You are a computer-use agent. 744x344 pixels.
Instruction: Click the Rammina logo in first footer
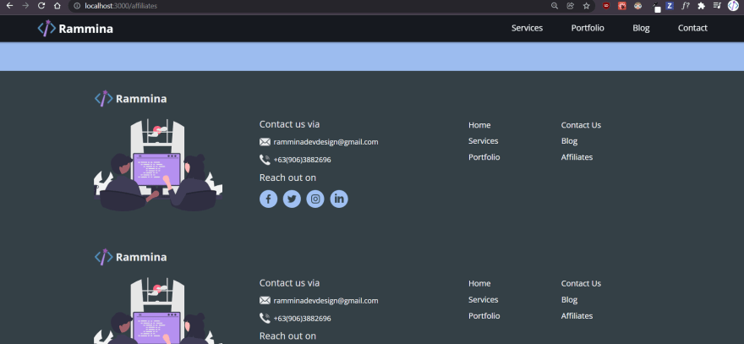click(x=130, y=99)
